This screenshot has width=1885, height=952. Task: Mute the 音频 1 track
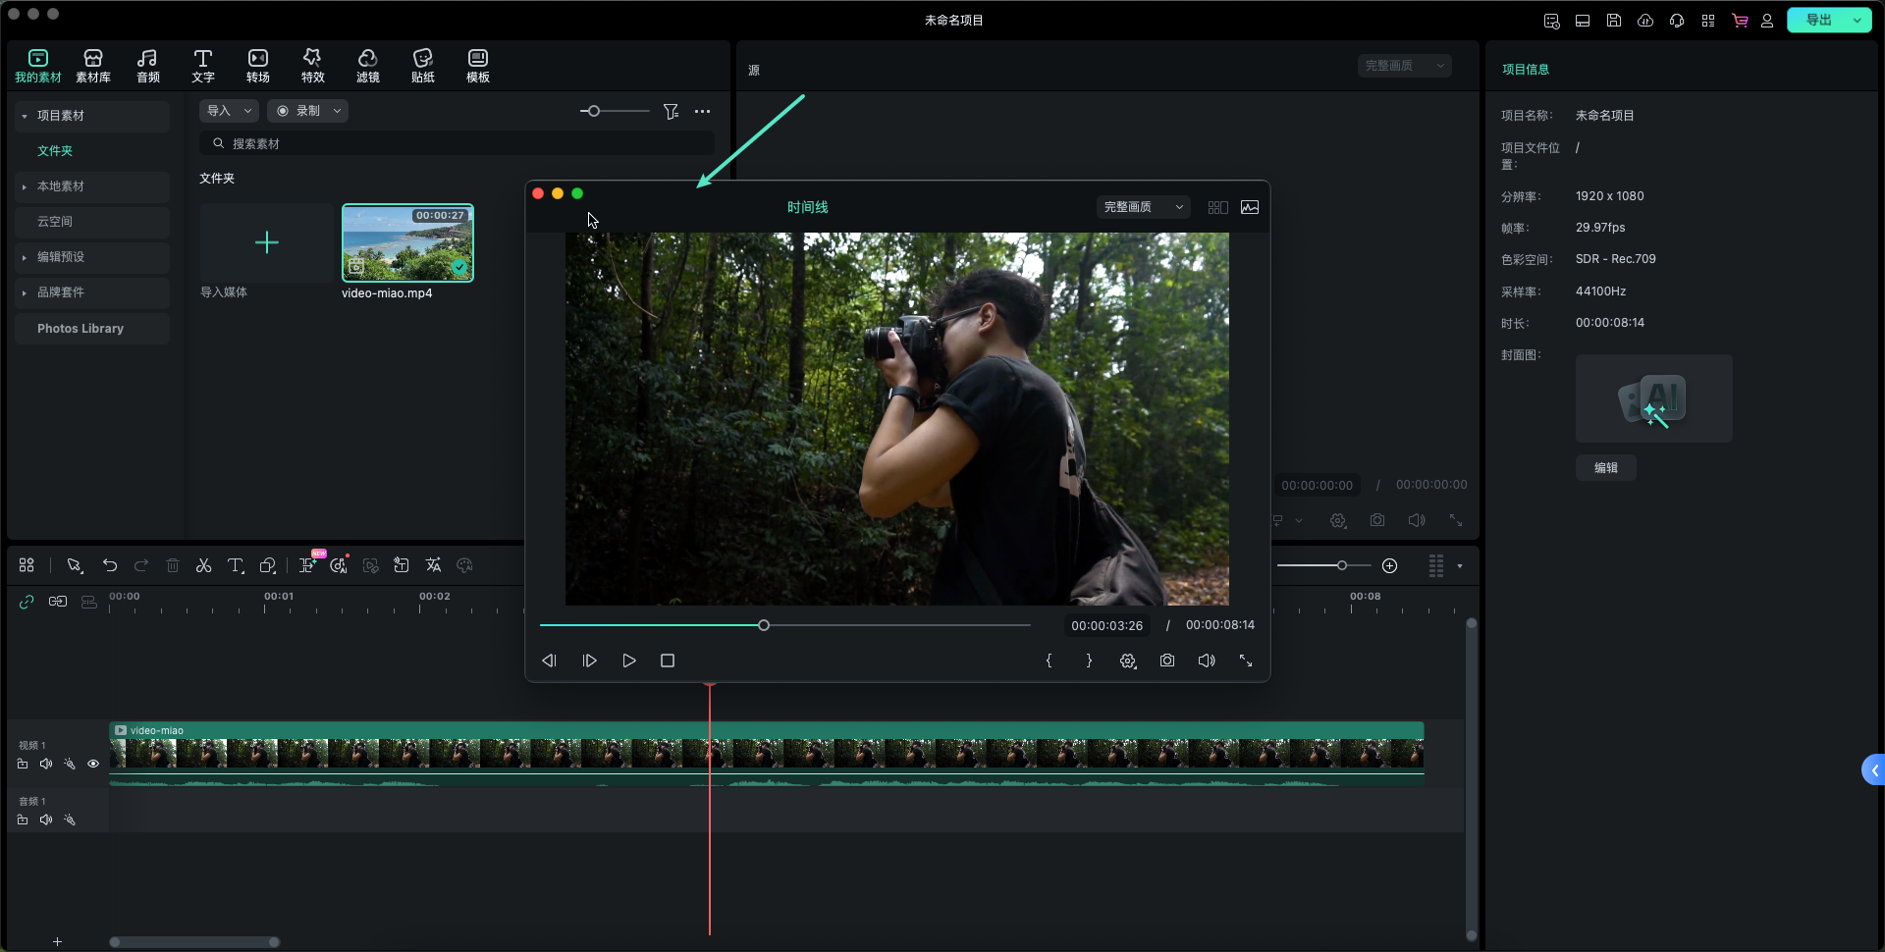click(46, 820)
